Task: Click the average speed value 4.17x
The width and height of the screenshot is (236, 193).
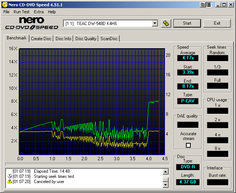Action: (188, 58)
